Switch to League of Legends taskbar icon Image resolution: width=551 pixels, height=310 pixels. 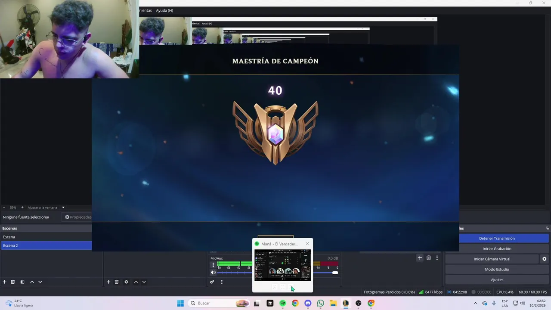pyautogui.click(x=346, y=303)
